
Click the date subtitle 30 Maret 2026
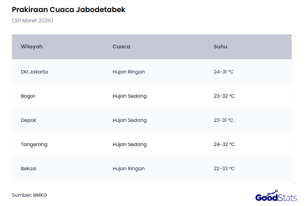33,20
